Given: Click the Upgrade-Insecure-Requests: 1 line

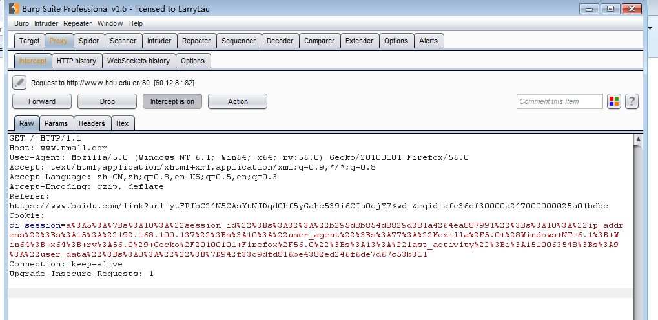Looking at the screenshot, I should [81, 274].
